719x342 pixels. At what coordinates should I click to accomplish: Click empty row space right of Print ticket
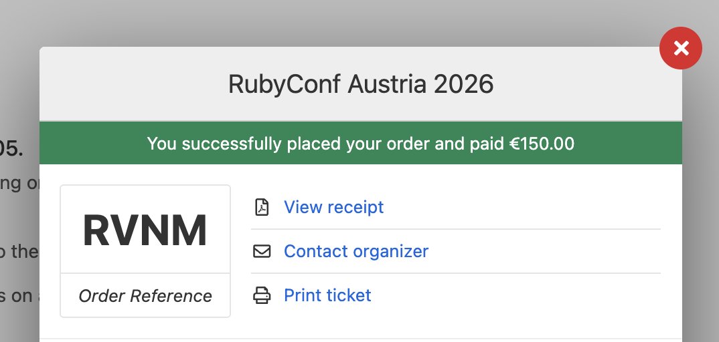(516, 295)
